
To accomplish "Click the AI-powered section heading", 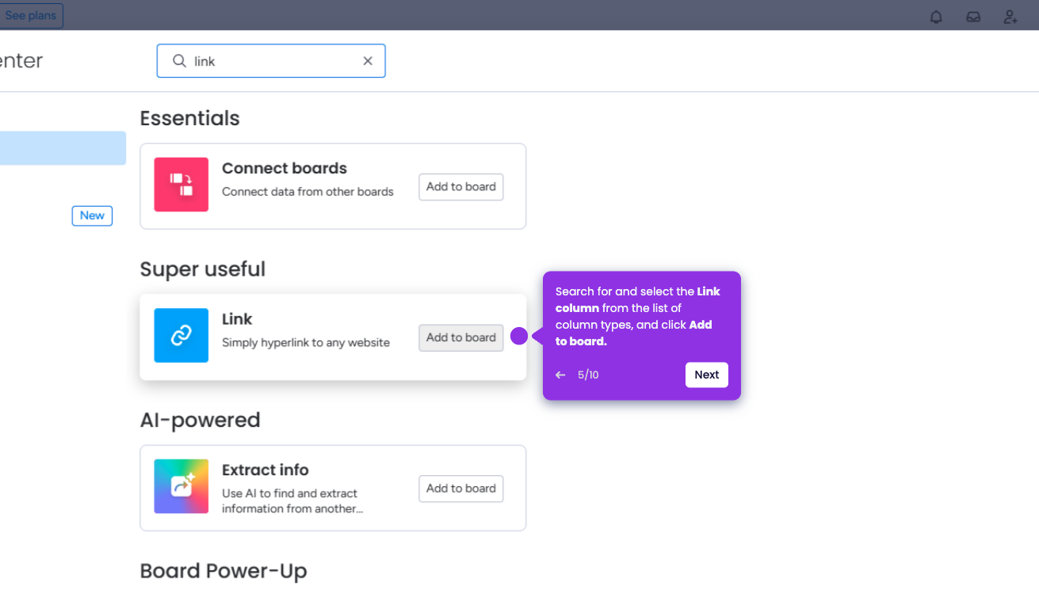I will coord(201,420).
